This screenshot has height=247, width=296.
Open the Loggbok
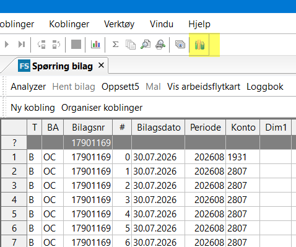pos(265,87)
